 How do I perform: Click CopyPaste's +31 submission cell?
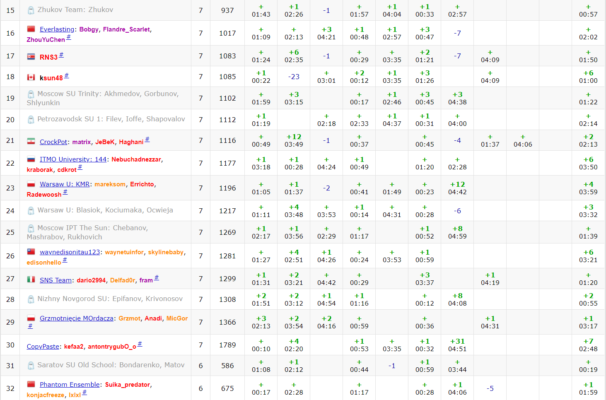pos(457,345)
